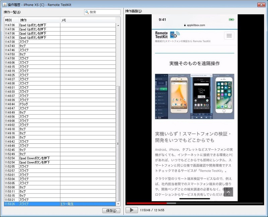Click the 実機そのものを遠隔操作 heading on phone
268x217 pixels.
(195, 63)
